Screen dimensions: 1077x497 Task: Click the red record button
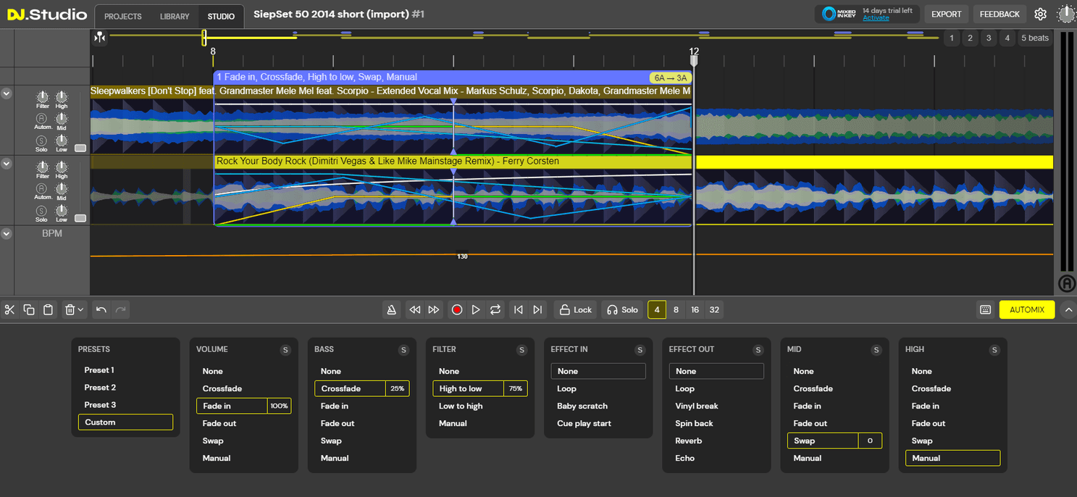(457, 310)
